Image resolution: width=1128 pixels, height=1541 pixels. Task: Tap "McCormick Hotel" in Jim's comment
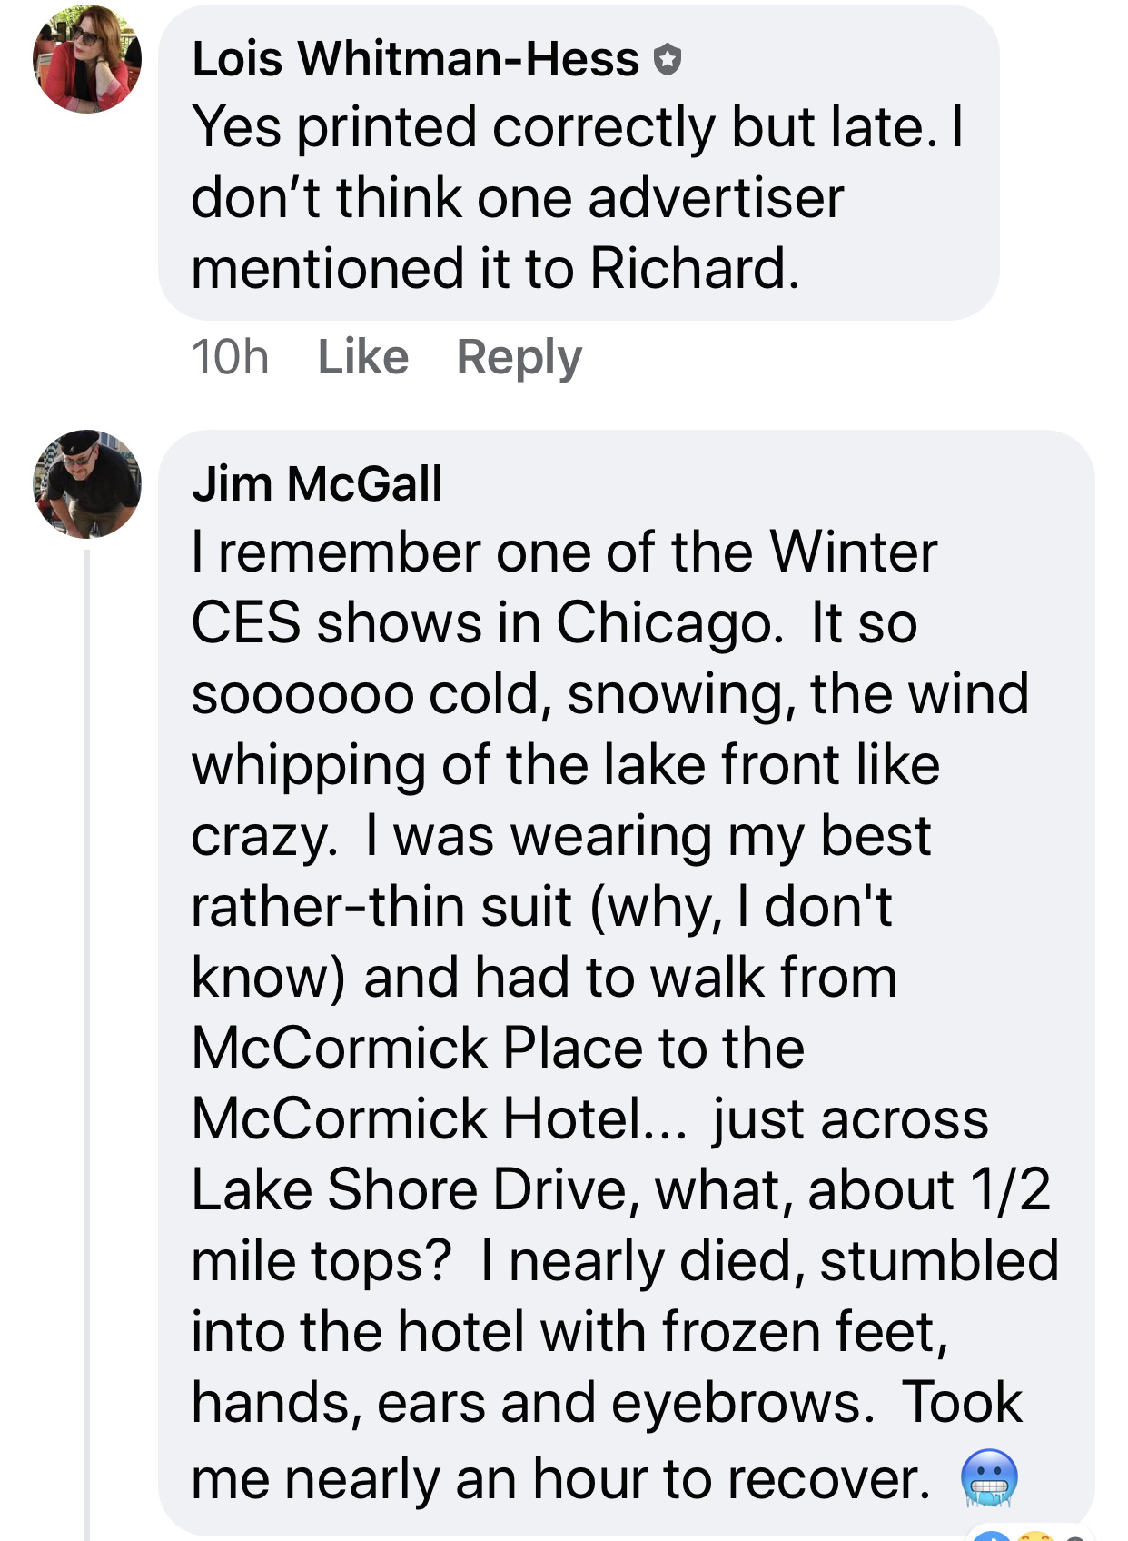(418, 1118)
